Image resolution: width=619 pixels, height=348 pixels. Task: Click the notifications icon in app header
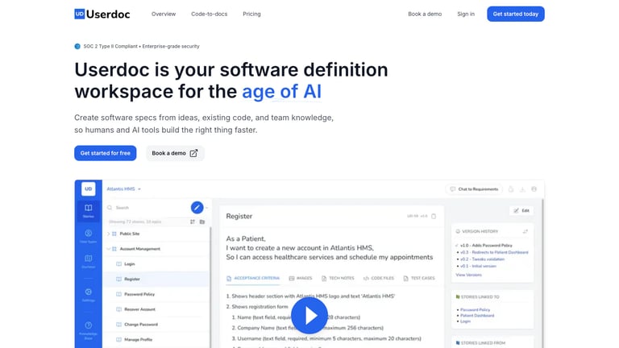point(510,189)
